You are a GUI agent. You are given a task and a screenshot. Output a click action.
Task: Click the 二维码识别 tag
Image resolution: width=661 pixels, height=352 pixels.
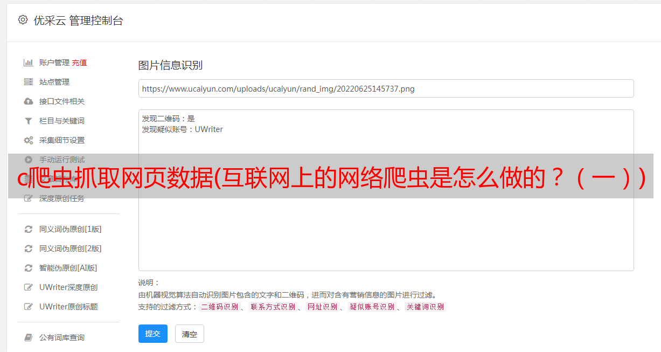pos(219,307)
